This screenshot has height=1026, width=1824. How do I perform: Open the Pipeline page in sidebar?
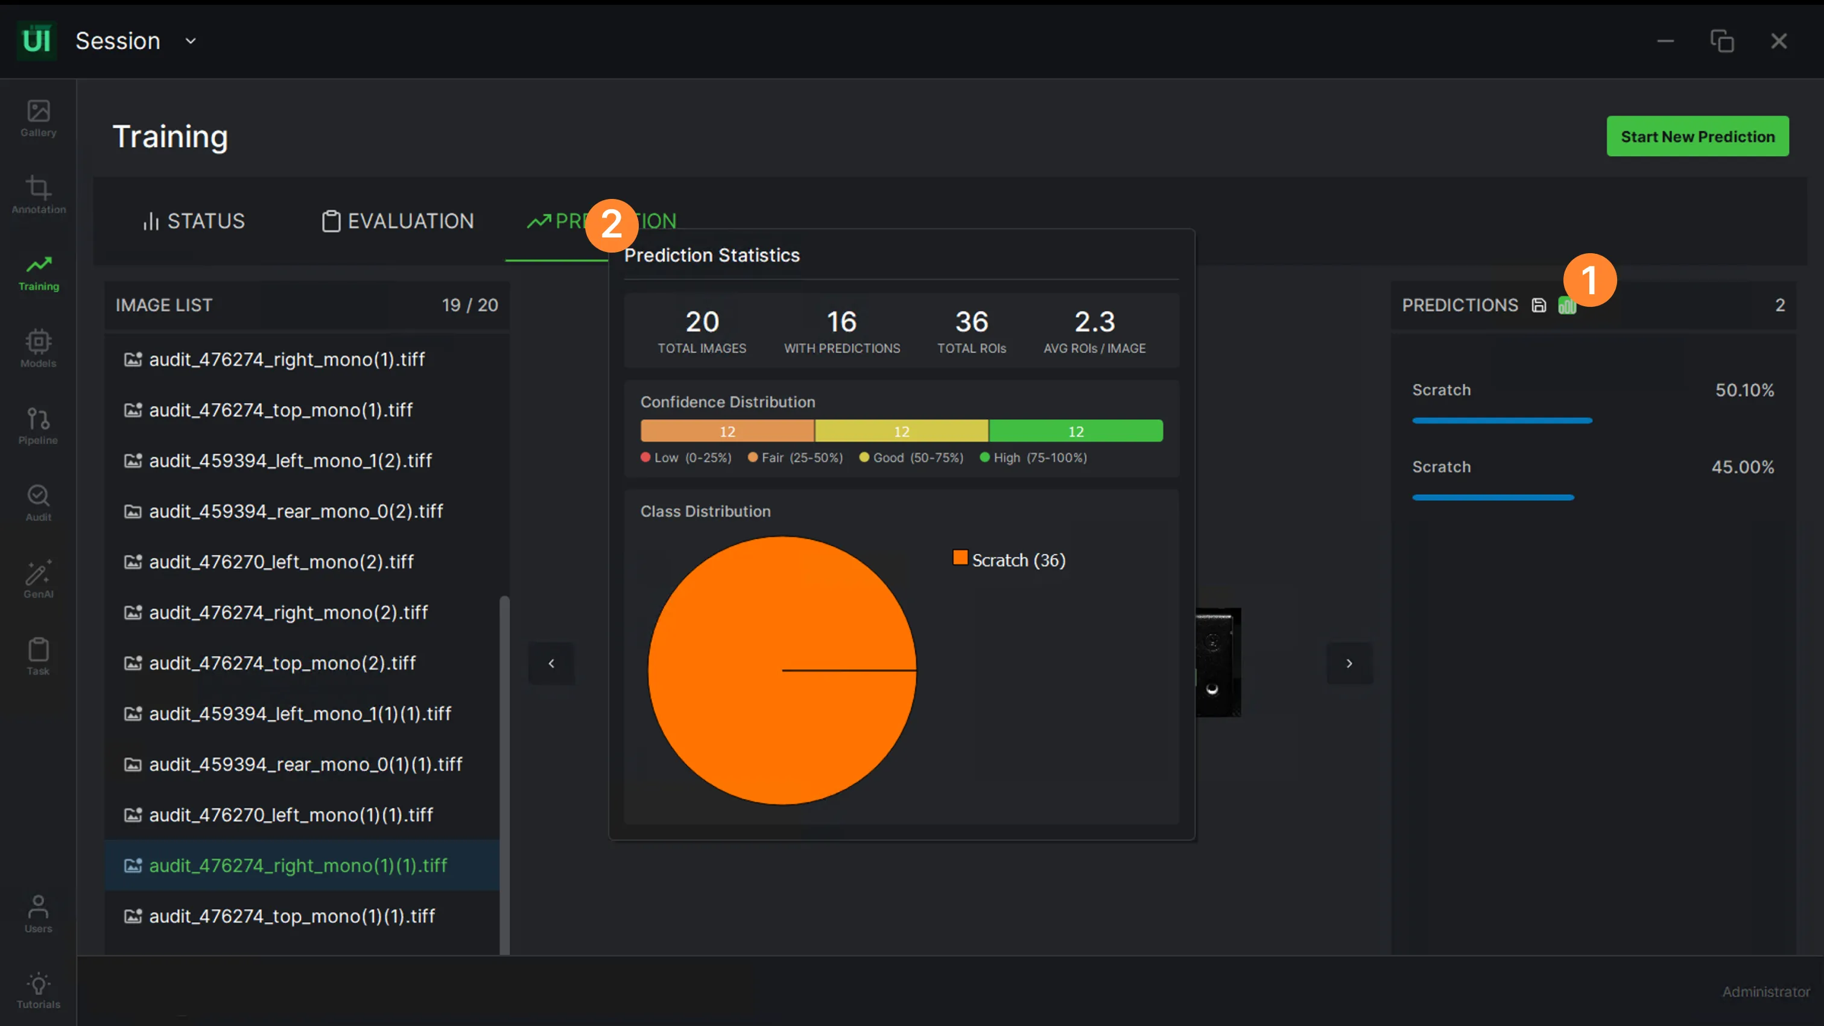coord(38,426)
